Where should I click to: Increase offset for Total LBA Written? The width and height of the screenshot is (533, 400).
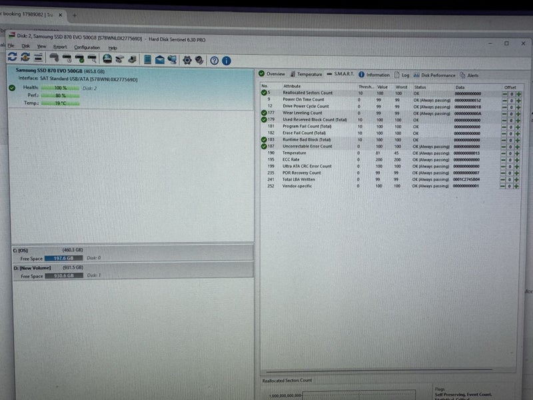(x=517, y=179)
